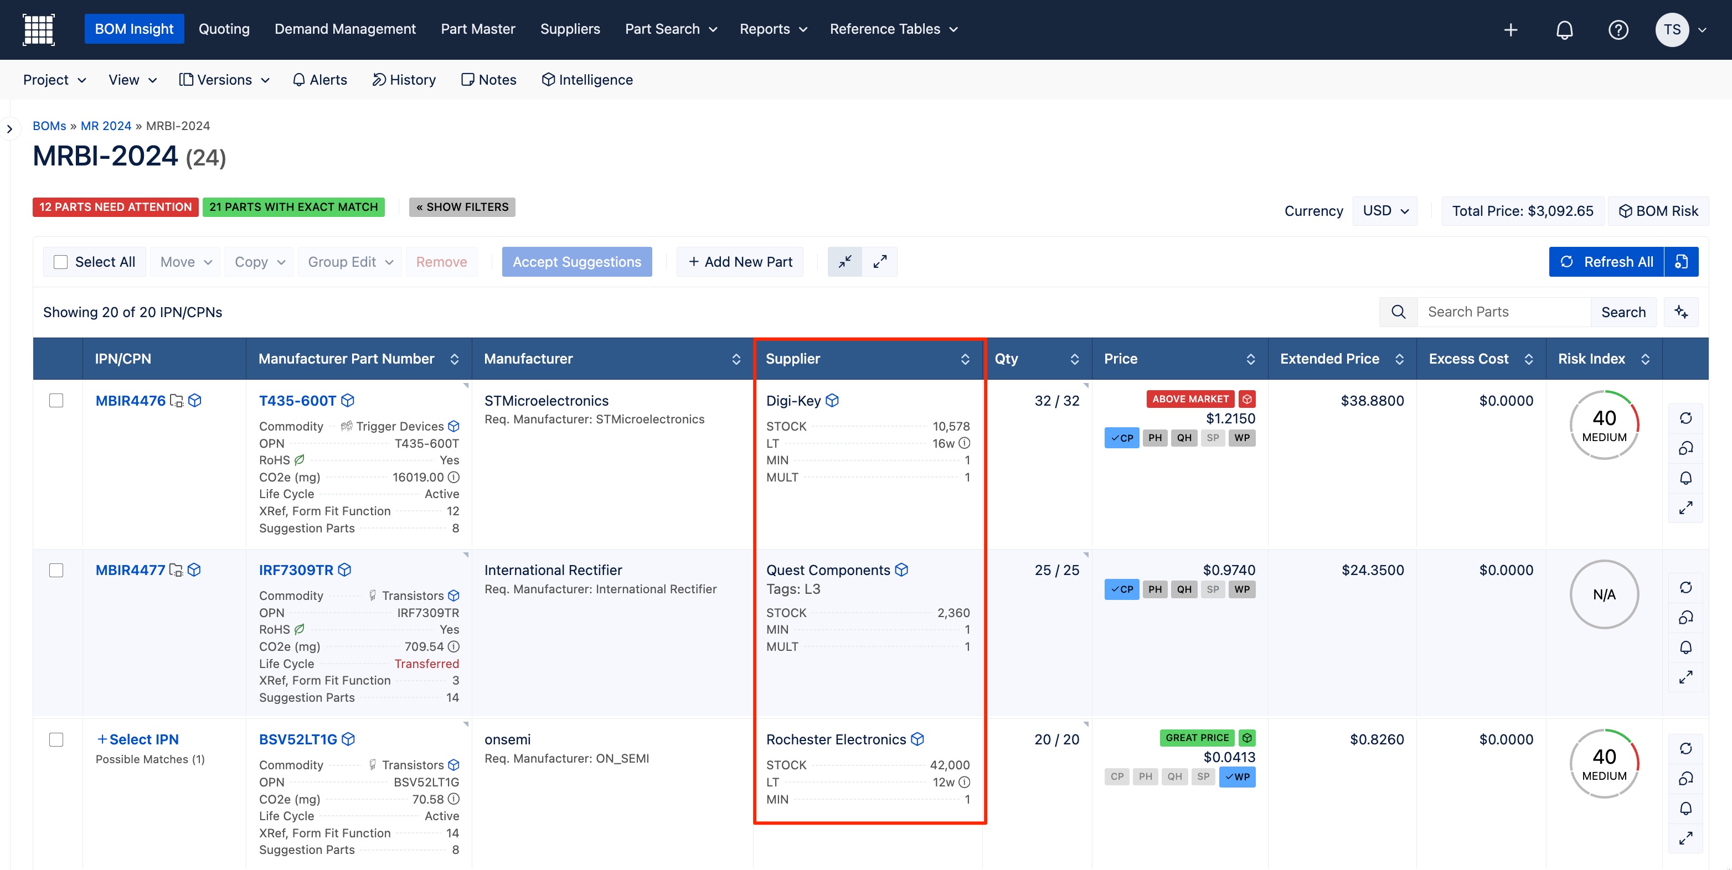Click Add New Part
1732x870 pixels.
740,262
